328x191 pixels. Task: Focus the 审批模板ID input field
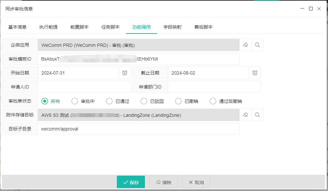pos(138,59)
